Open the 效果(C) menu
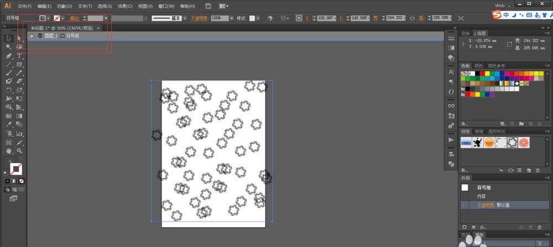The image size is (553, 247). (125, 6)
